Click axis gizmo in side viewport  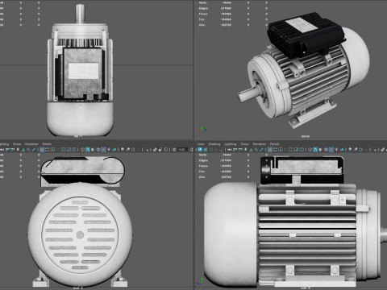[x=201, y=281]
